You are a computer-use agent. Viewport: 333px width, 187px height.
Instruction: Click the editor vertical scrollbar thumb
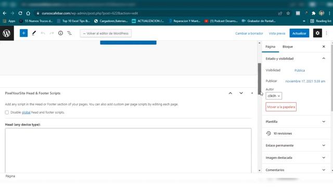(x=260, y=79)
